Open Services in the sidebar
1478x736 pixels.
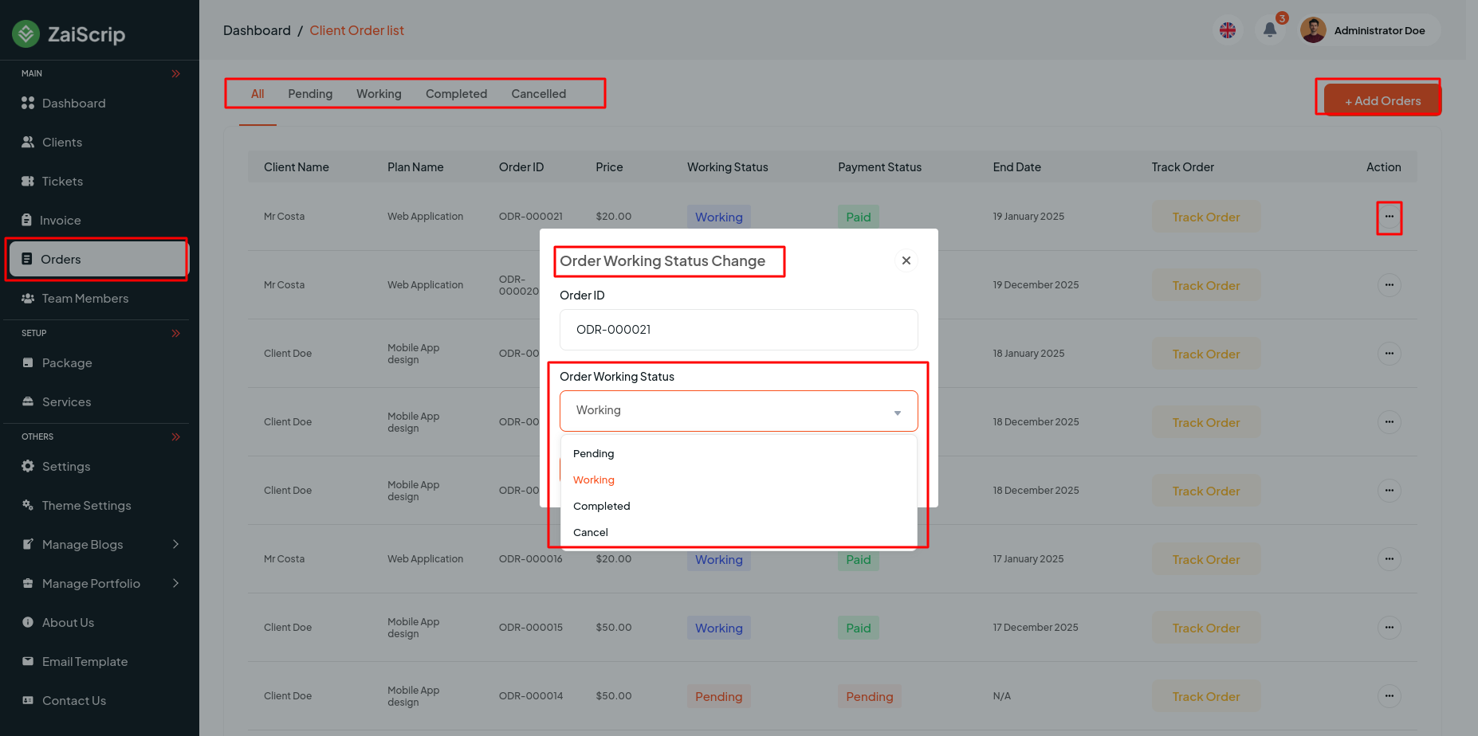tap(66, 402)
